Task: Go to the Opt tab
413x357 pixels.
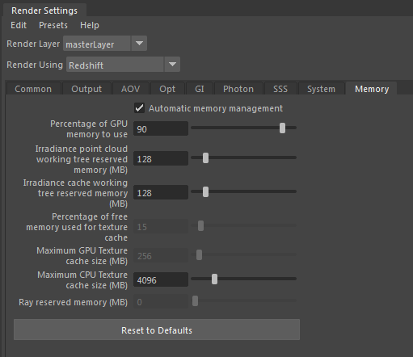Action: (x=167, y=89)
